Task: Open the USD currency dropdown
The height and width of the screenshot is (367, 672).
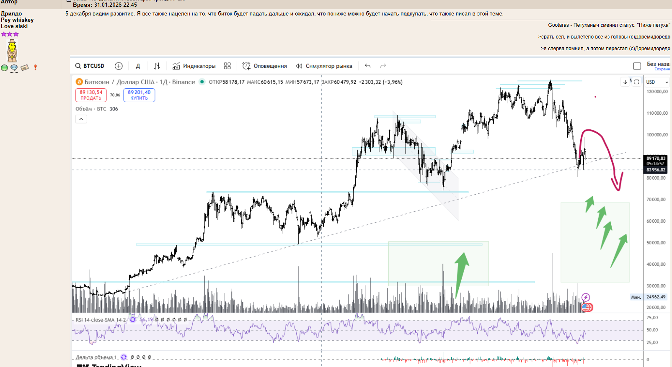Action: [x=657, y=82]
